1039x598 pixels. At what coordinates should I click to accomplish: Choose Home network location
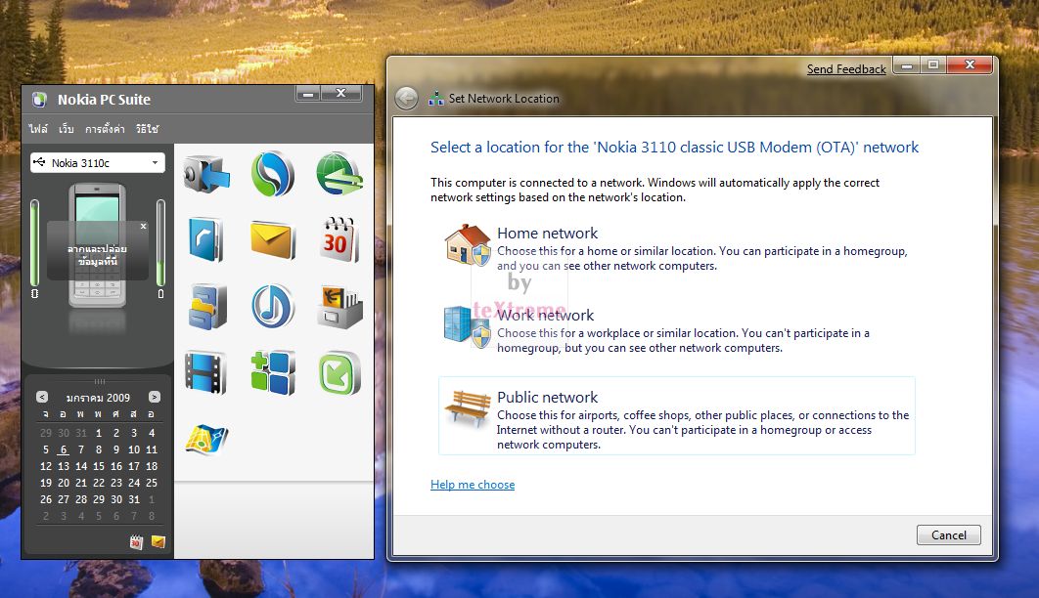pyautogui.click(x=677, y=249)
